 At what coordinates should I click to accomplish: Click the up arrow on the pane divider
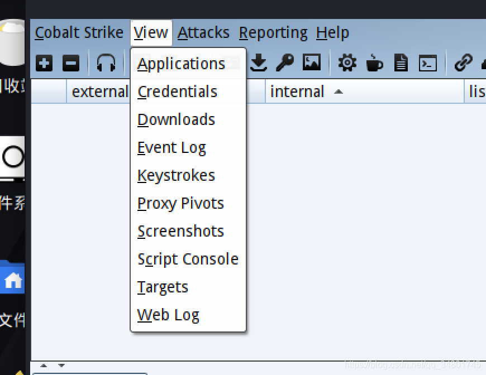[x=44, y=366]
